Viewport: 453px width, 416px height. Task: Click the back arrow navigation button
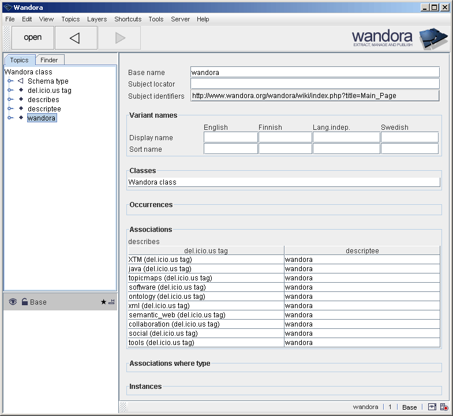tap(74, 38)
